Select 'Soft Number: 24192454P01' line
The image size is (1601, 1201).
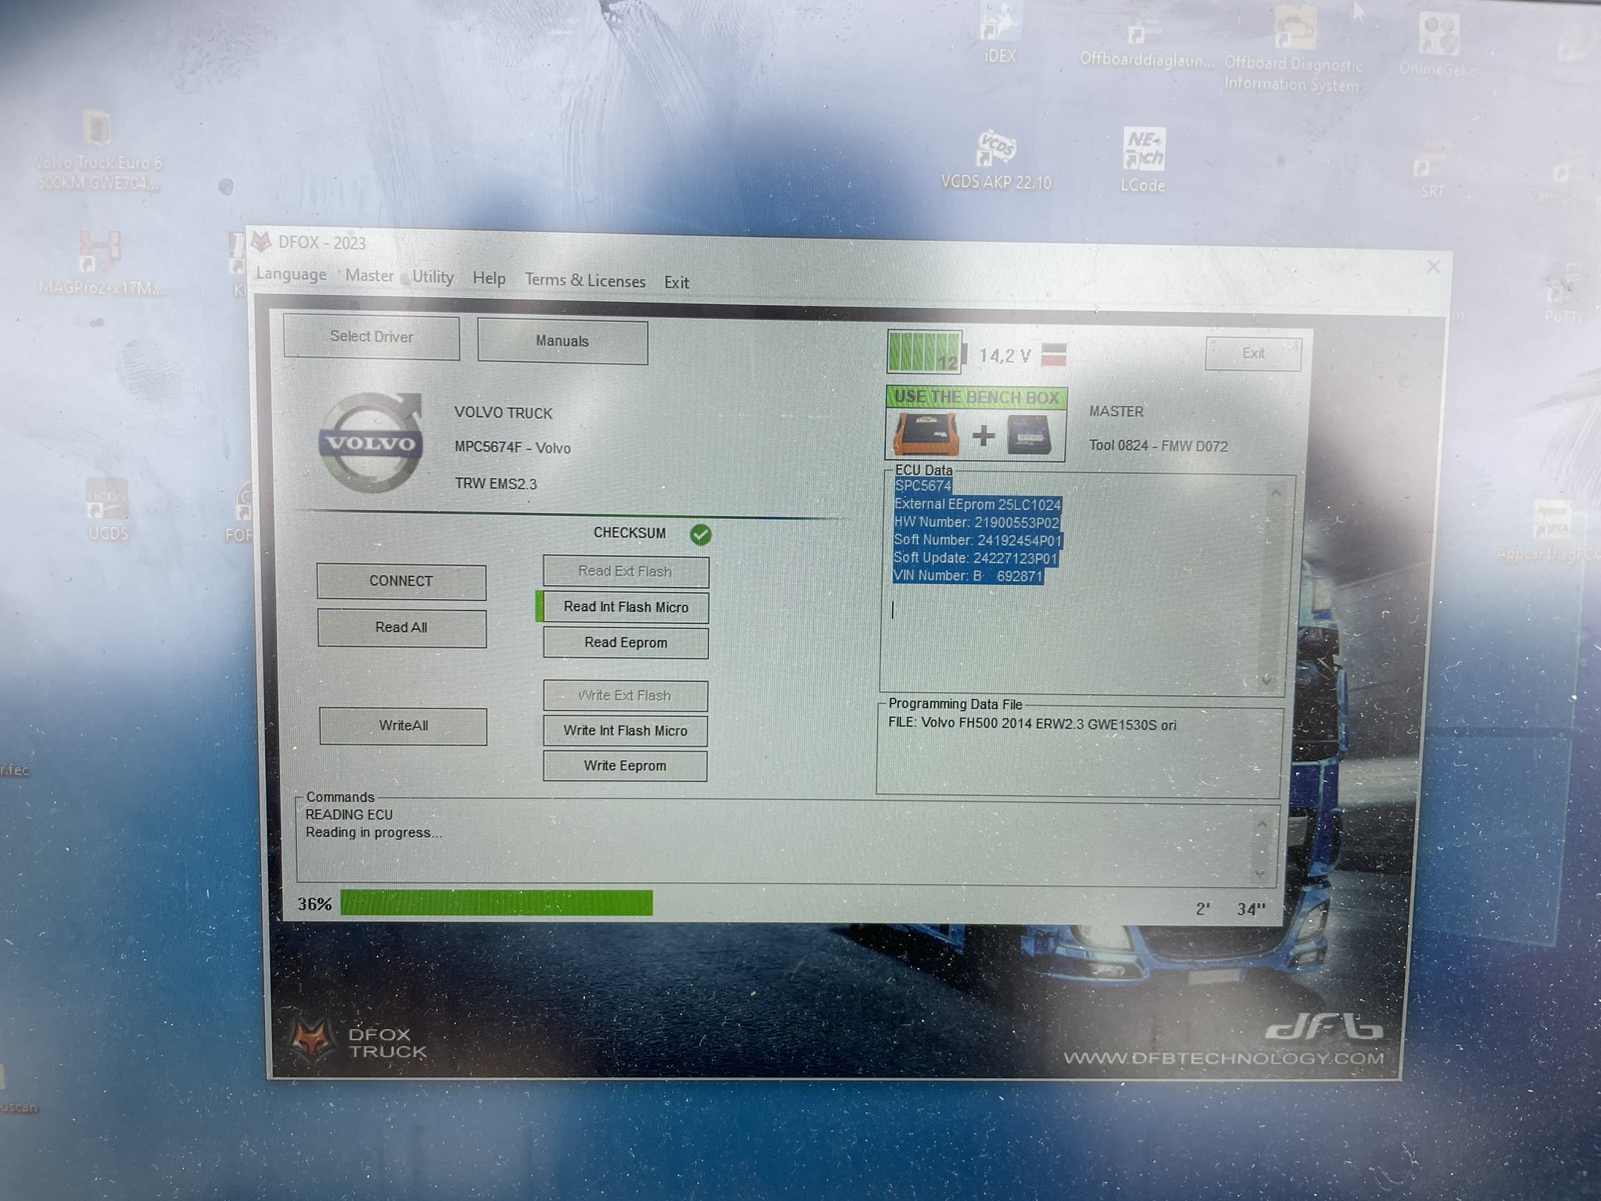(977, 540)
